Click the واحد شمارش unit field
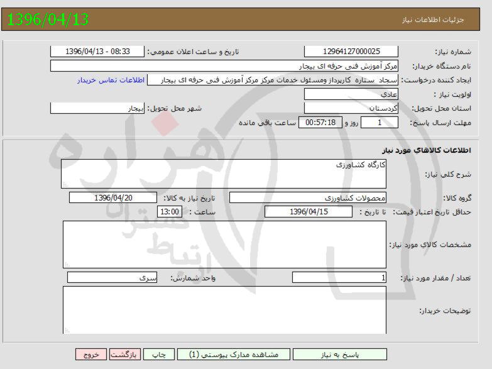The height and width of the screenshot is (369, 492). pyautogui.click(x=112, y=278)
